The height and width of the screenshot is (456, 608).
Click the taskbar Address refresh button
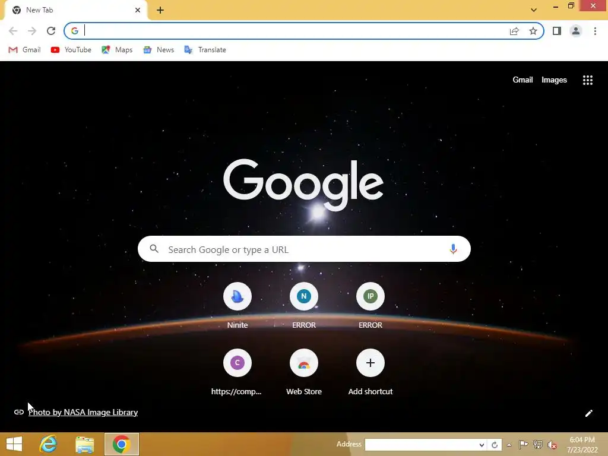pos(495,445)
